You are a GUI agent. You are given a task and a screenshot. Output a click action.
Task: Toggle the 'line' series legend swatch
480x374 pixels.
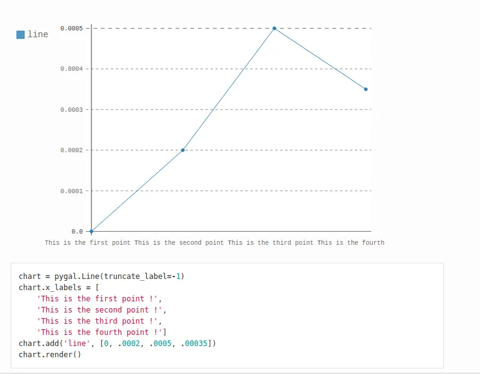[x=21, y=35]
